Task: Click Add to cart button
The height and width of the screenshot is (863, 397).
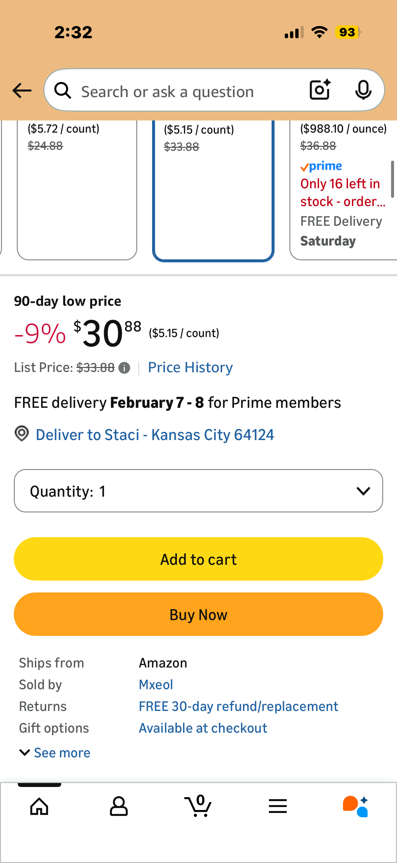Action: 198,559
